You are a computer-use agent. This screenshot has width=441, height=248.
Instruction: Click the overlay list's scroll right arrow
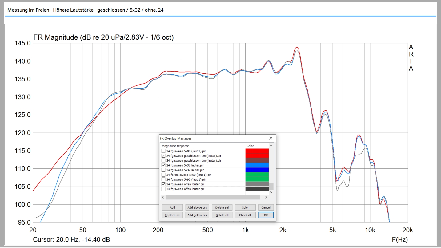[x=267, y=197]
